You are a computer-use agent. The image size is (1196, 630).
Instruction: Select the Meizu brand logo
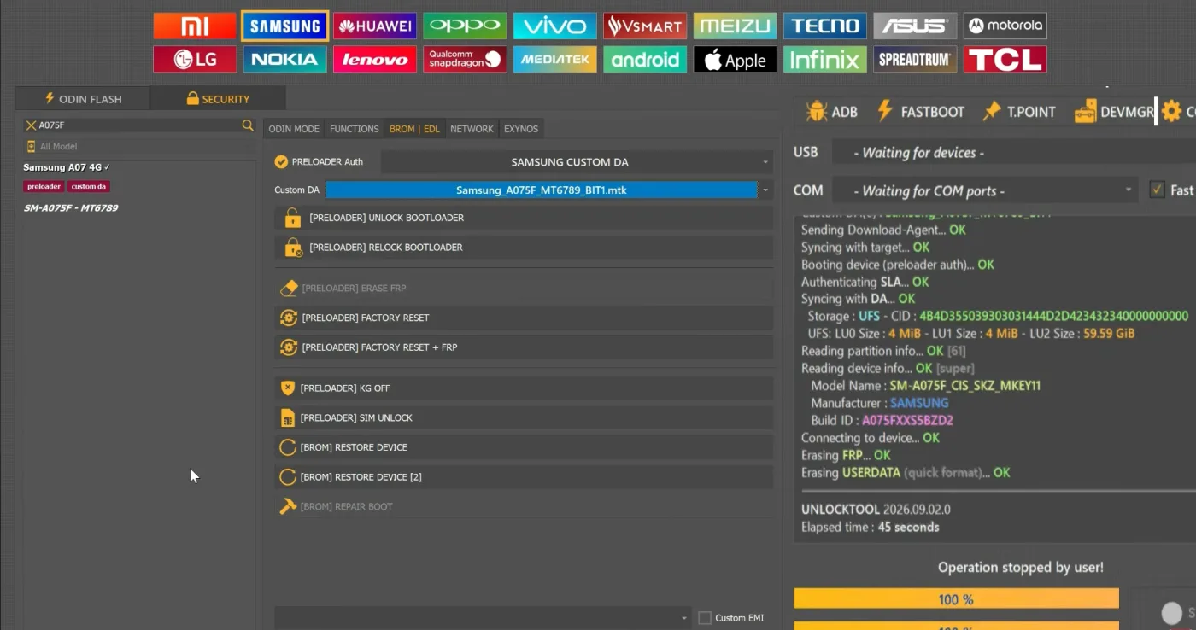click(x=736, y=26)
